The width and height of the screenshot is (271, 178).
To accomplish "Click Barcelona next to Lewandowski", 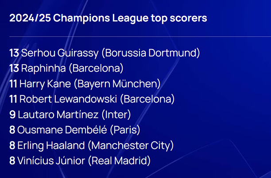I will tap(147, 99).
